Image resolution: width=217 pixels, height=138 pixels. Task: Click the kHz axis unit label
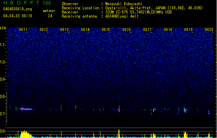click(x=3, y=28)
